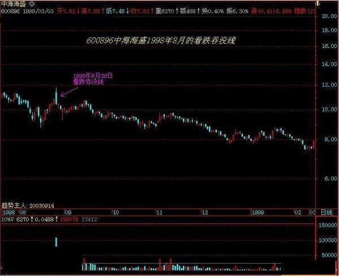This screenshot has width=339, height=276.
Task: Click the 14.00 price axis label
Action: pyautogui.click(x=329, y=64)
